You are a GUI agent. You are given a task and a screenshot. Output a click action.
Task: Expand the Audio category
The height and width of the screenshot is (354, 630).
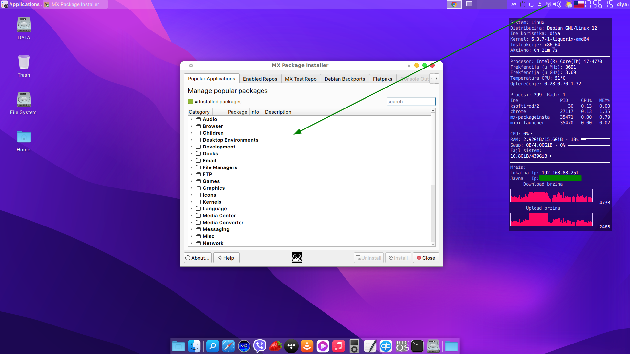191,119
